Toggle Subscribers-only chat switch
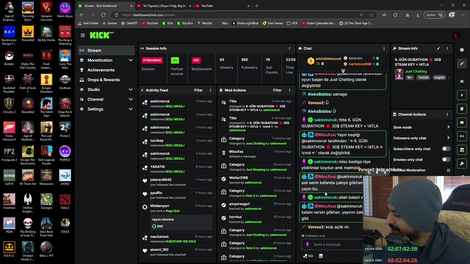Screen dimensions: 470x264 [x=446, y=149]
